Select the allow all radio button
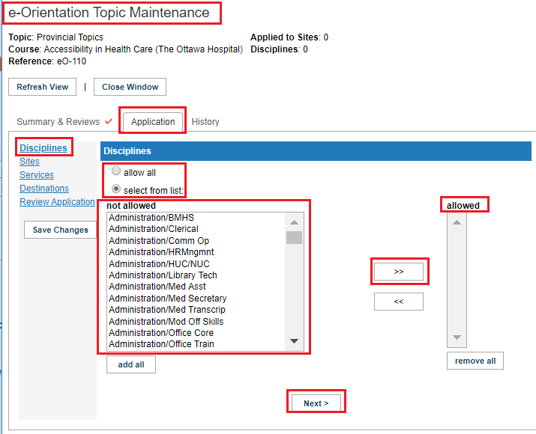This screenshot has height=434, width=536. click(116, 171)
